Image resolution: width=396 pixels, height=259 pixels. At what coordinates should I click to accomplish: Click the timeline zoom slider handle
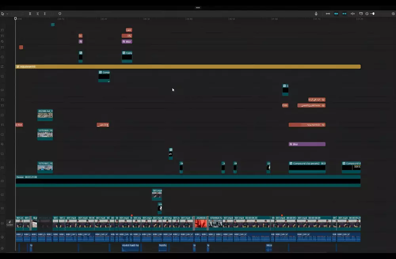pyautogui.click(x=373, y=13)
